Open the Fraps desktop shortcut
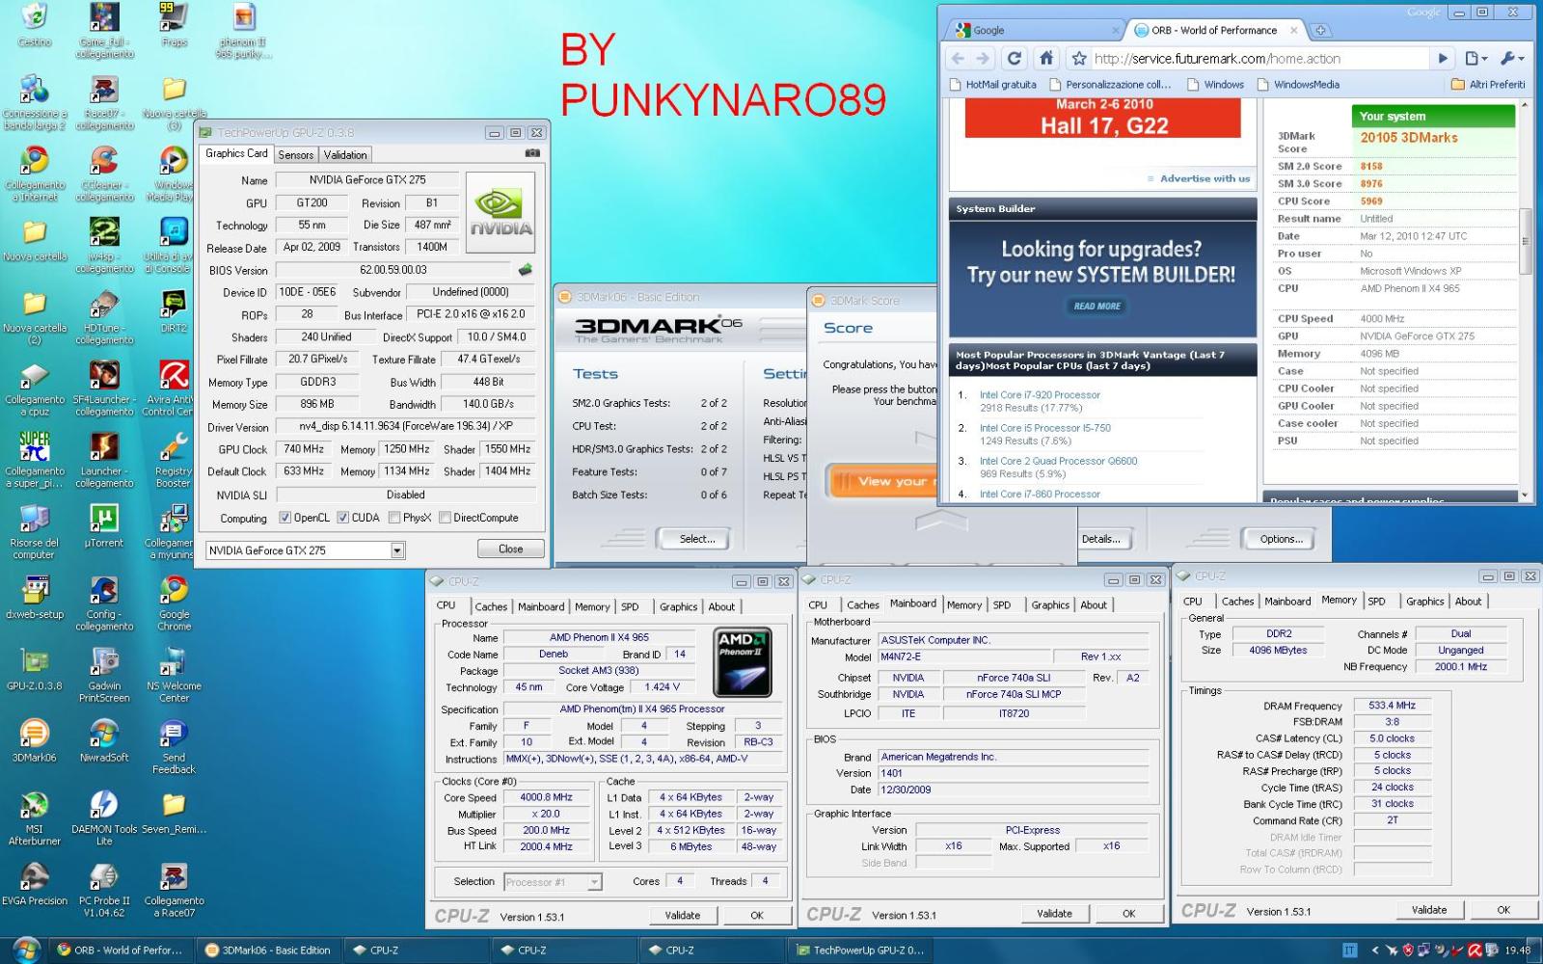Viewport: 1543px width, 964px height. [174, 25]
